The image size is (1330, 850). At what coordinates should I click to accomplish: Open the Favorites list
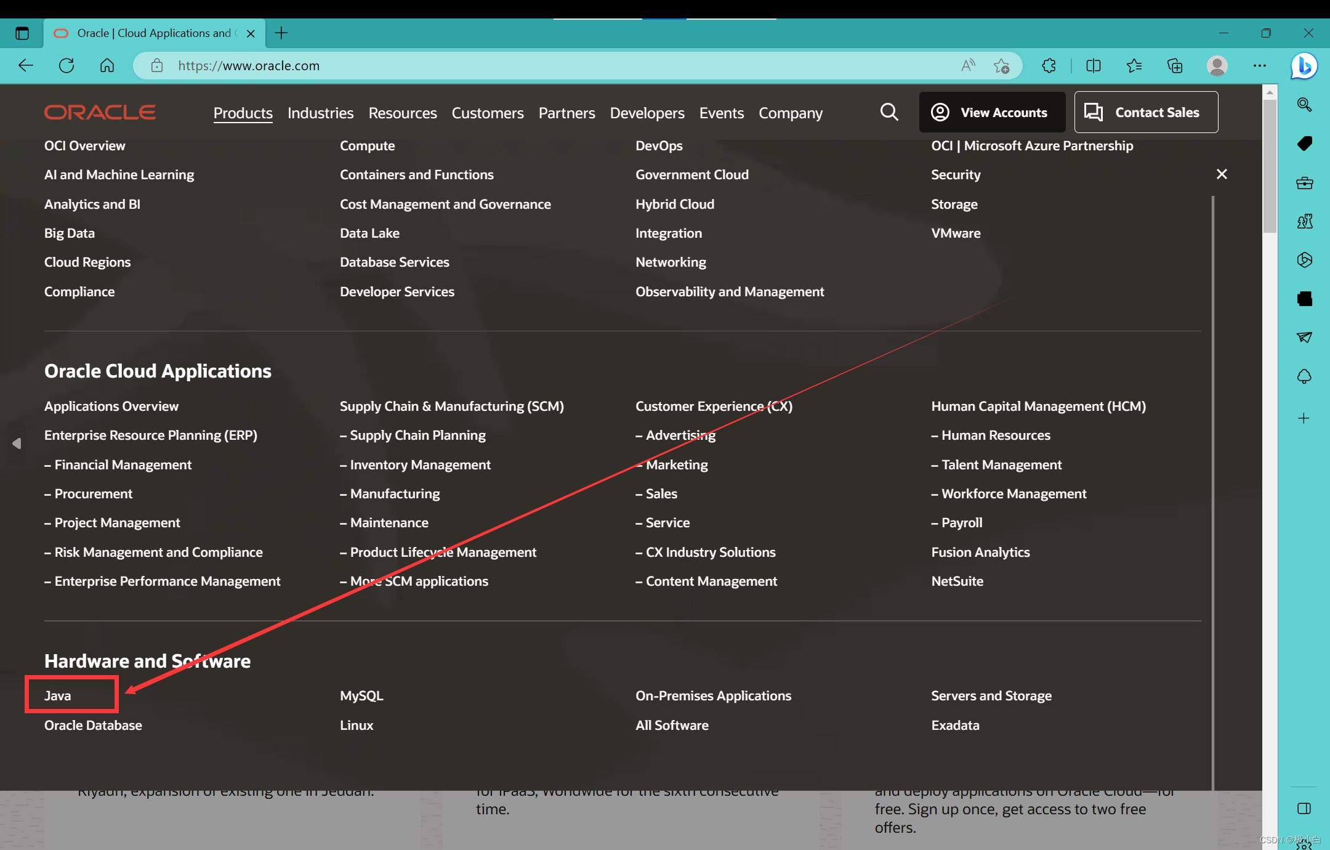pos(1134,65)
